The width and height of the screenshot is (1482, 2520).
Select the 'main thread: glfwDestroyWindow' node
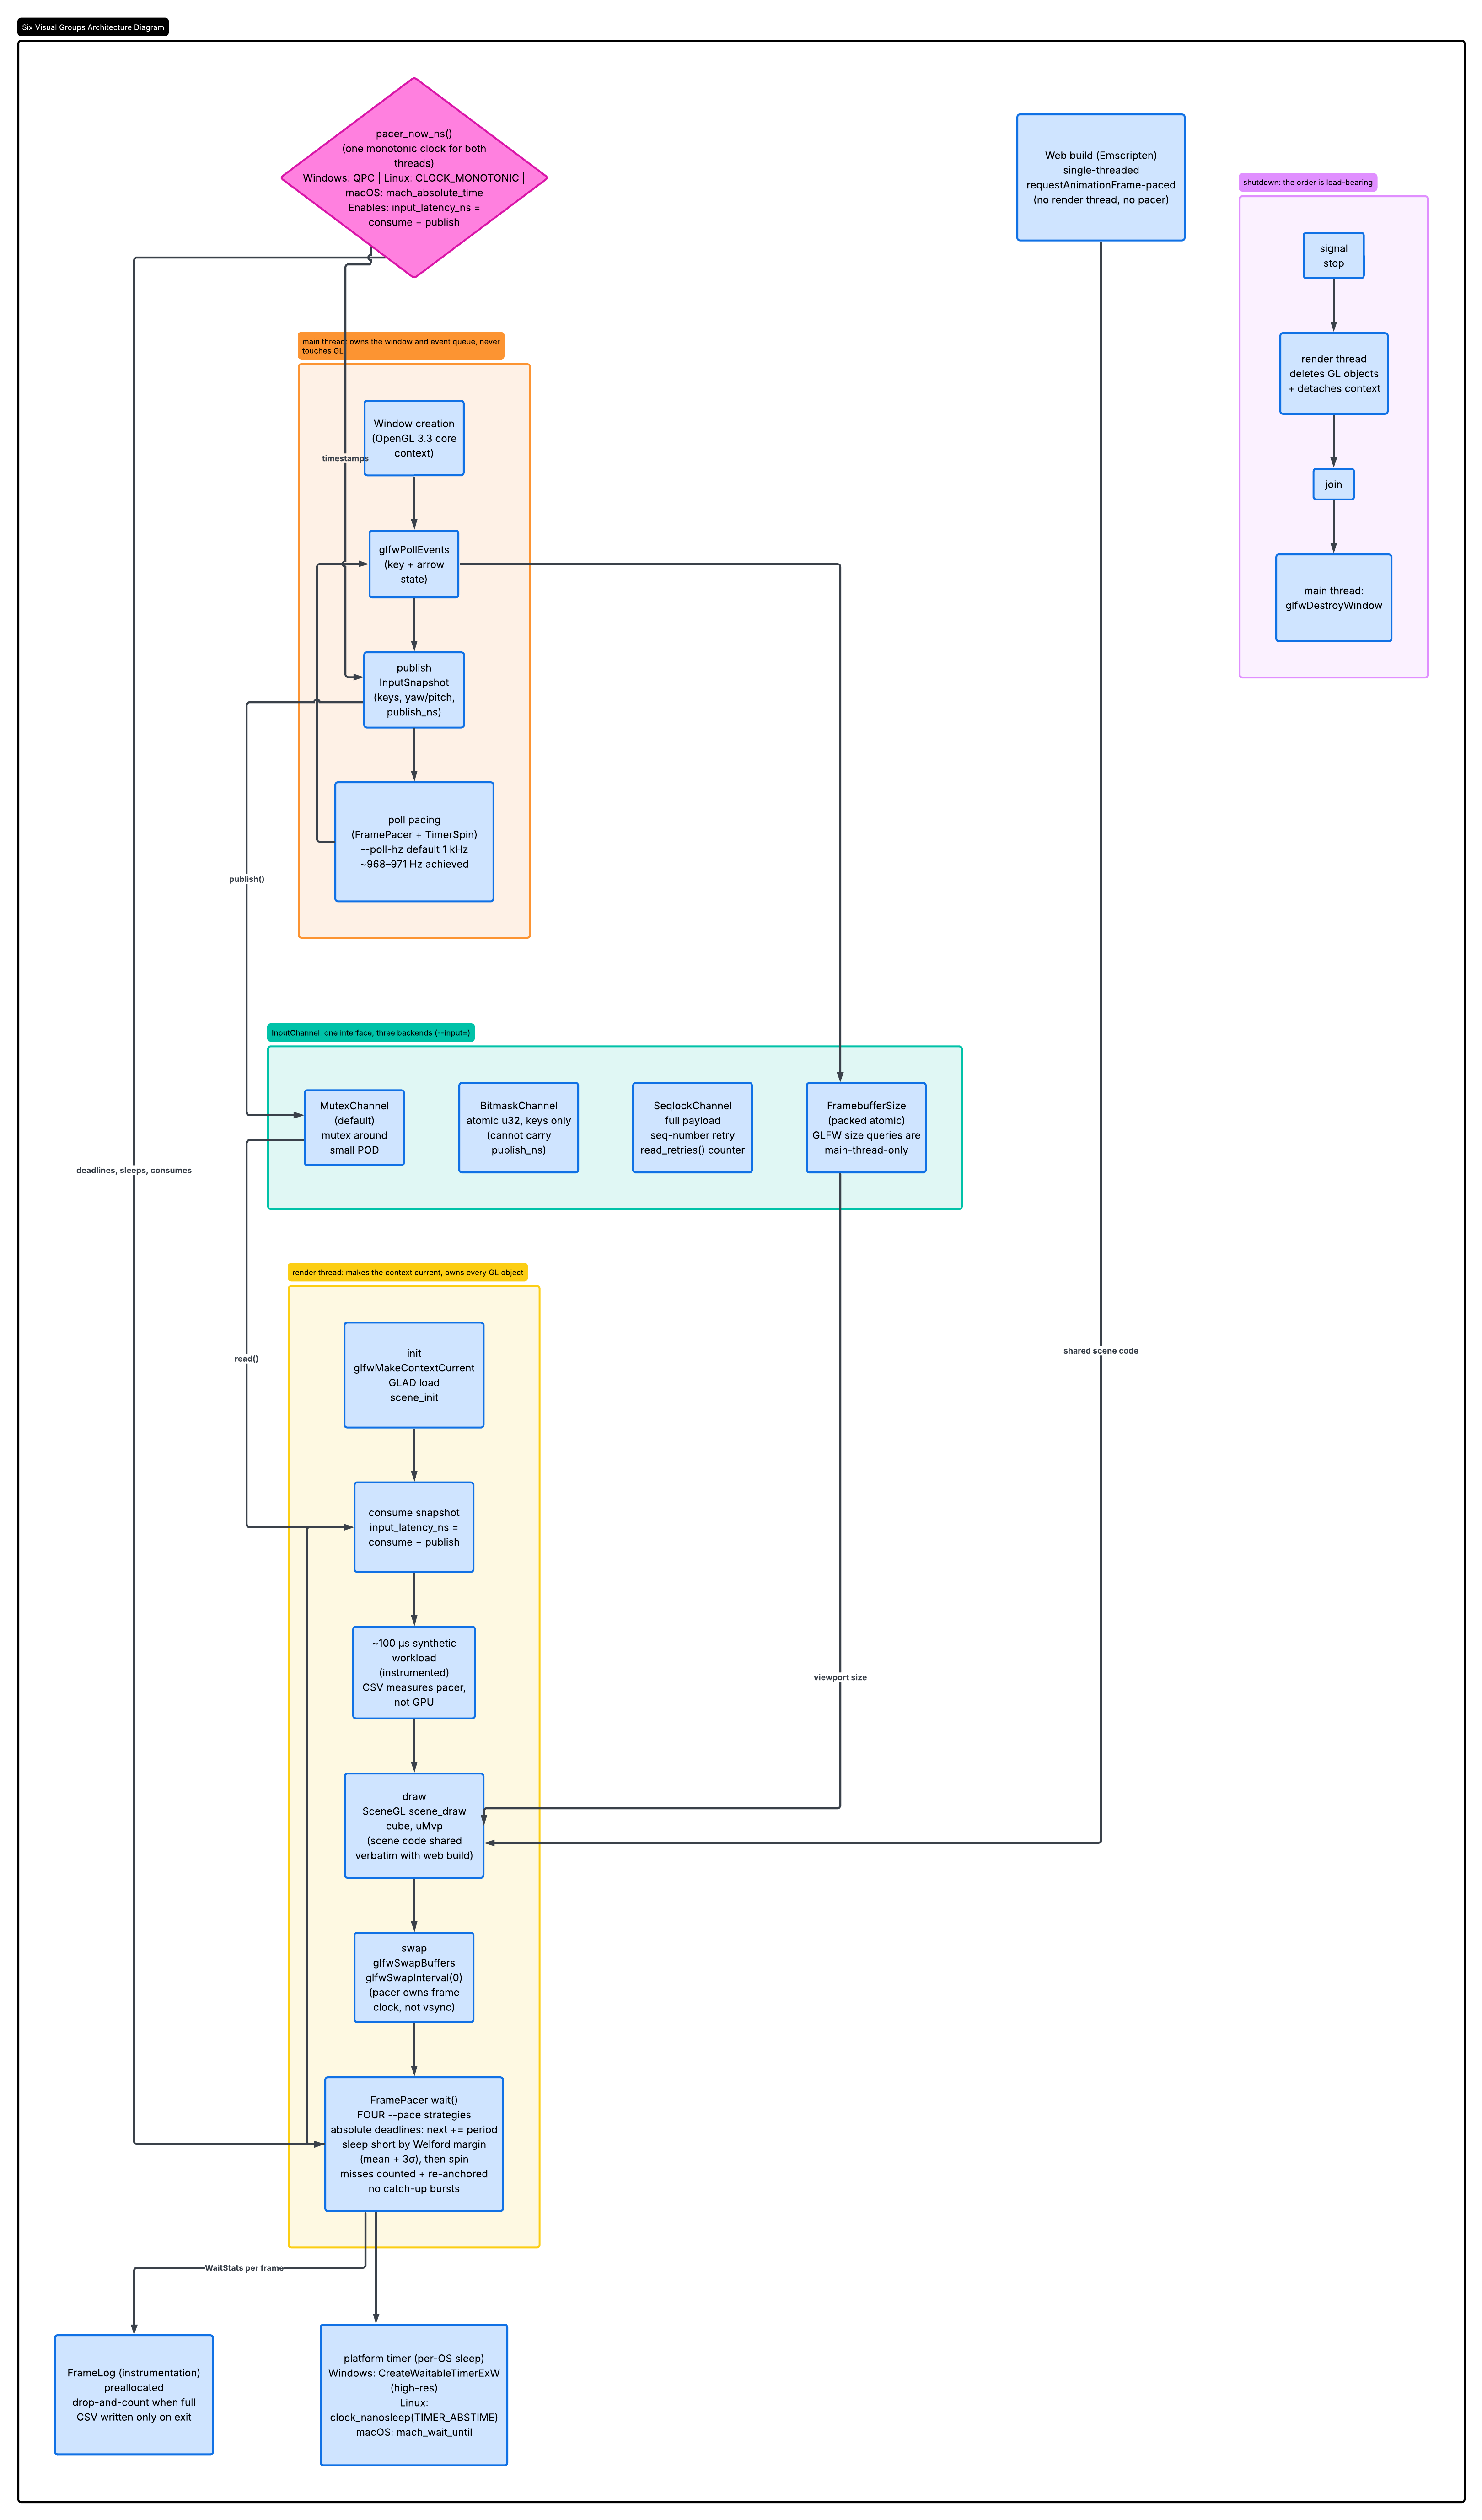pyautogui.click(x=1333, y=598)
